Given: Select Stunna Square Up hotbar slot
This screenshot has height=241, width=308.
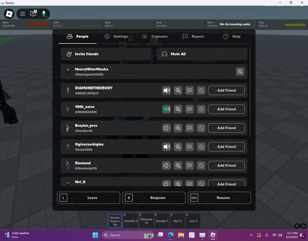Looking at the screenshot, I should coord(115,221).
